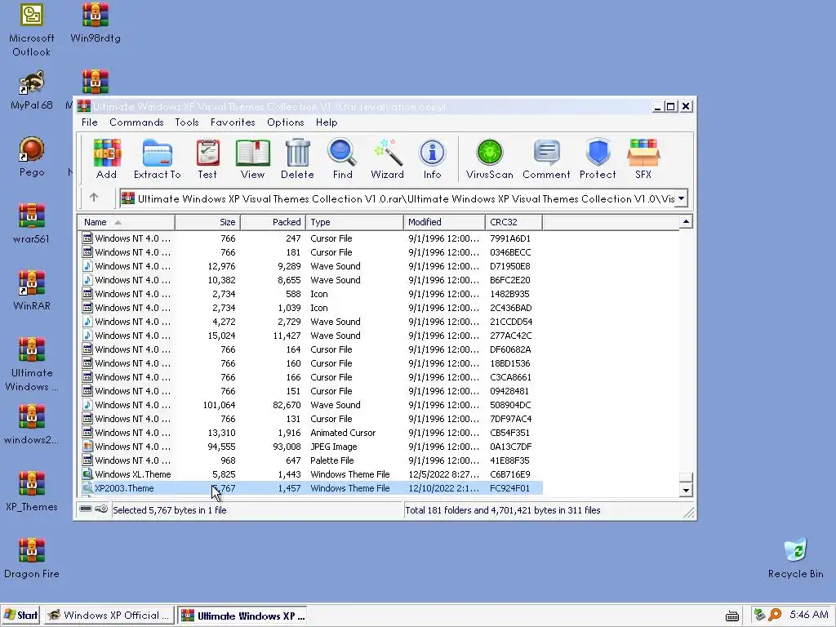Run Test on the archive

coord(207,159)
